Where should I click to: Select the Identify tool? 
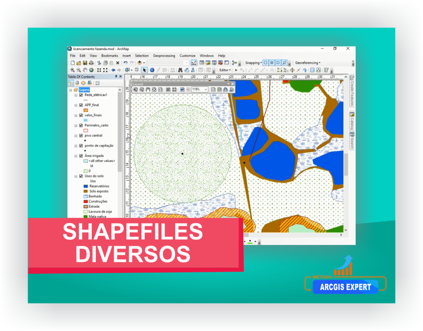coord(152,70)
